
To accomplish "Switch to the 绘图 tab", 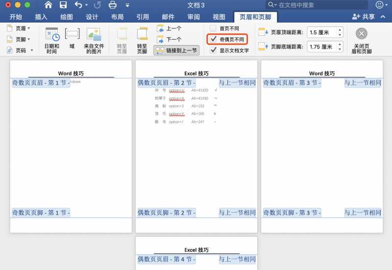I will (67, 17).
